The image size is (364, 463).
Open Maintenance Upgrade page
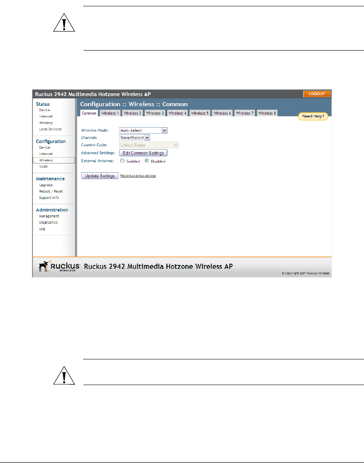click(x=46, y=185)
